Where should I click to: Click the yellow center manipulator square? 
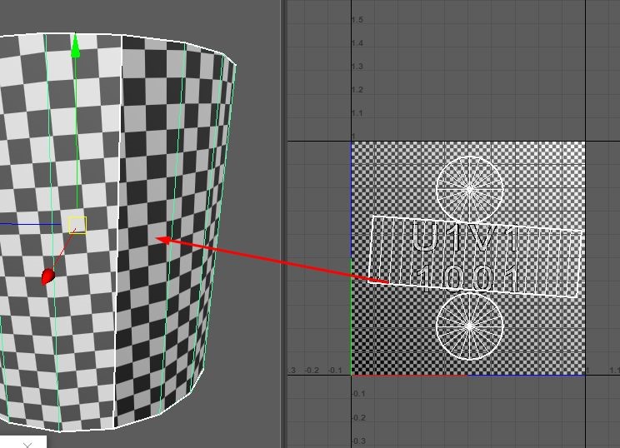pyautogui.click(x=77, y=225)
